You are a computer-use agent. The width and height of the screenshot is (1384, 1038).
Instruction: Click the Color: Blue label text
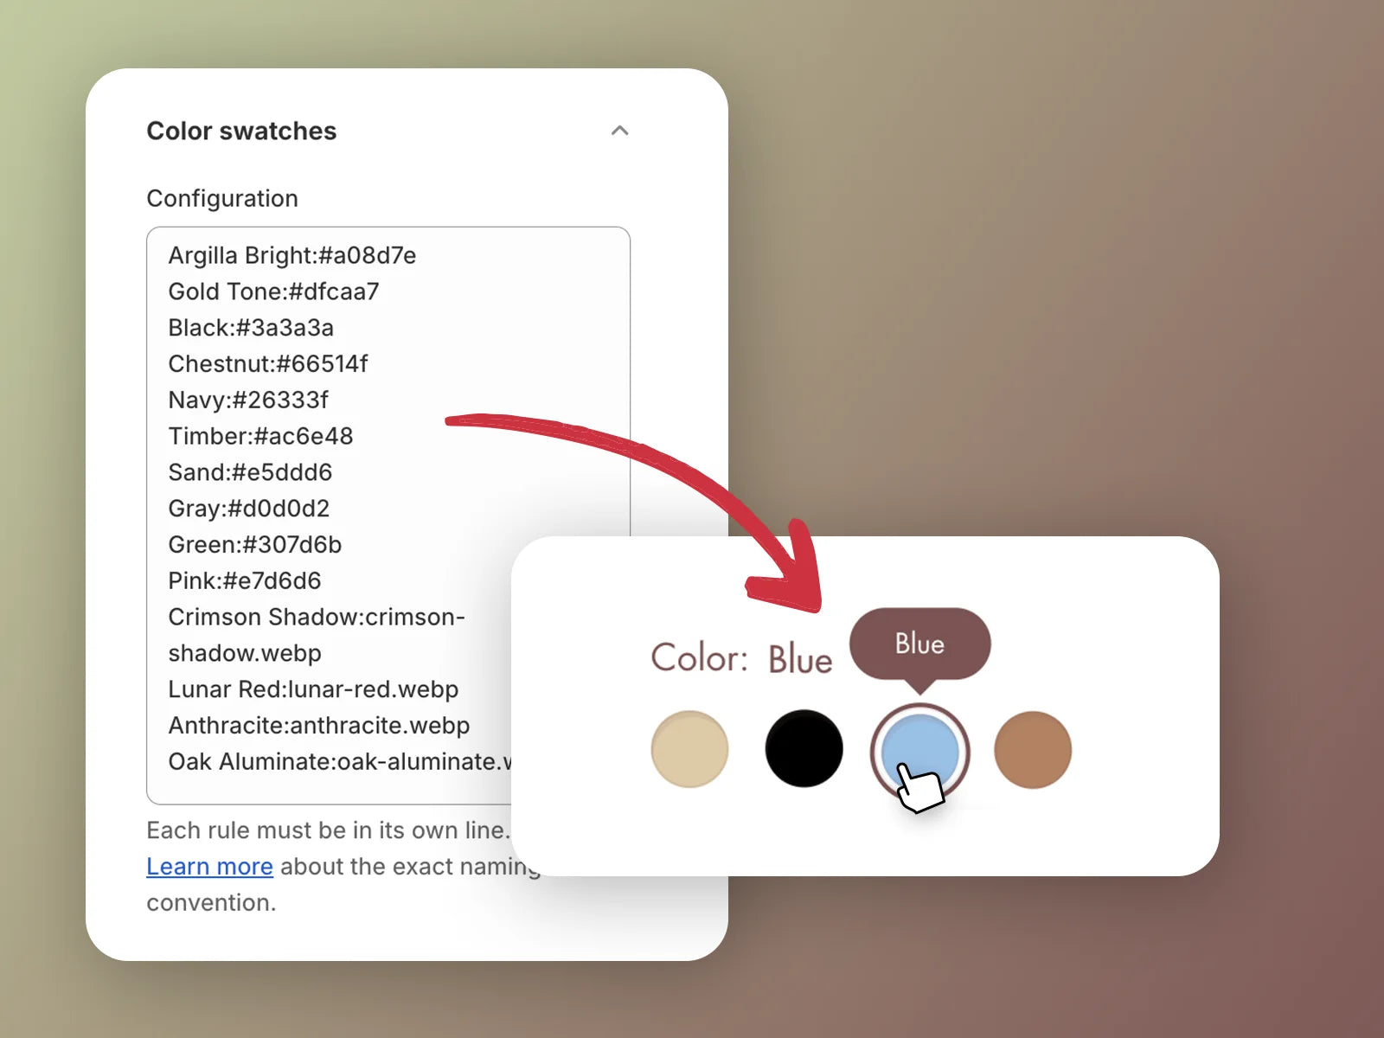click(x=741, y=658)
